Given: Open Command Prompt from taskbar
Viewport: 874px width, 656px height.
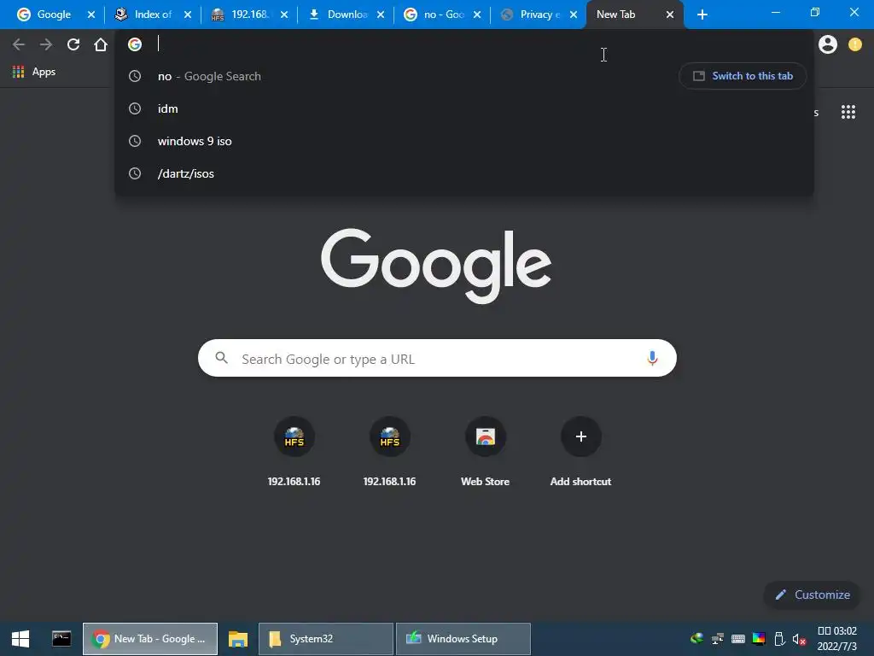Looking at the screenshot, I should click(61, 639).
